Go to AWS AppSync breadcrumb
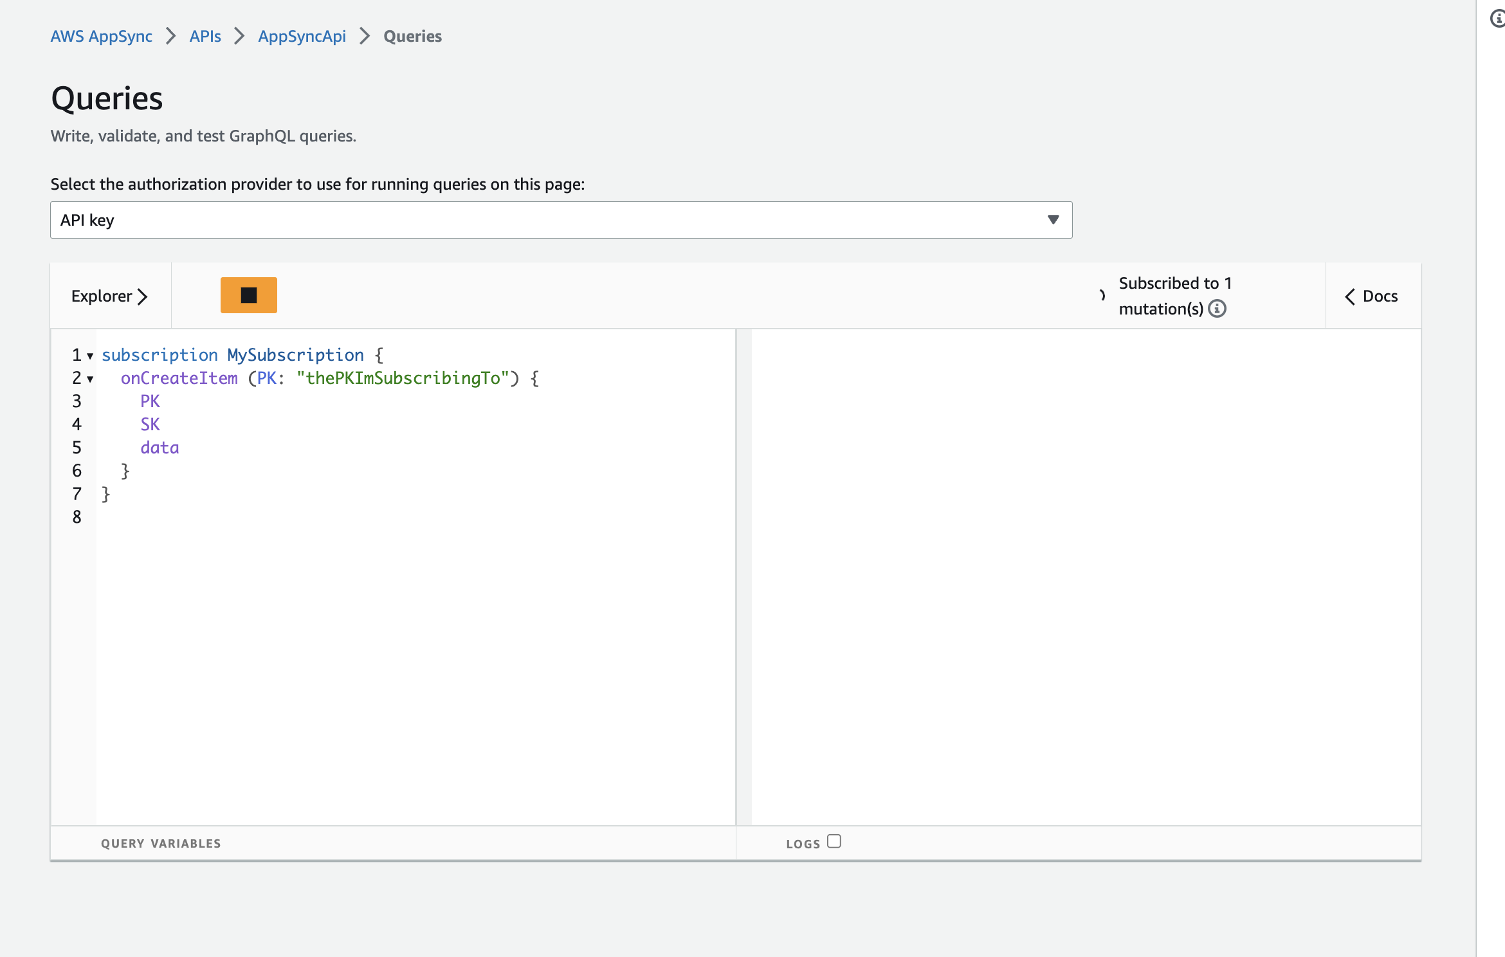Image resolution: width=1505 pixels, height=957 pixels. (x=102, y=36)
